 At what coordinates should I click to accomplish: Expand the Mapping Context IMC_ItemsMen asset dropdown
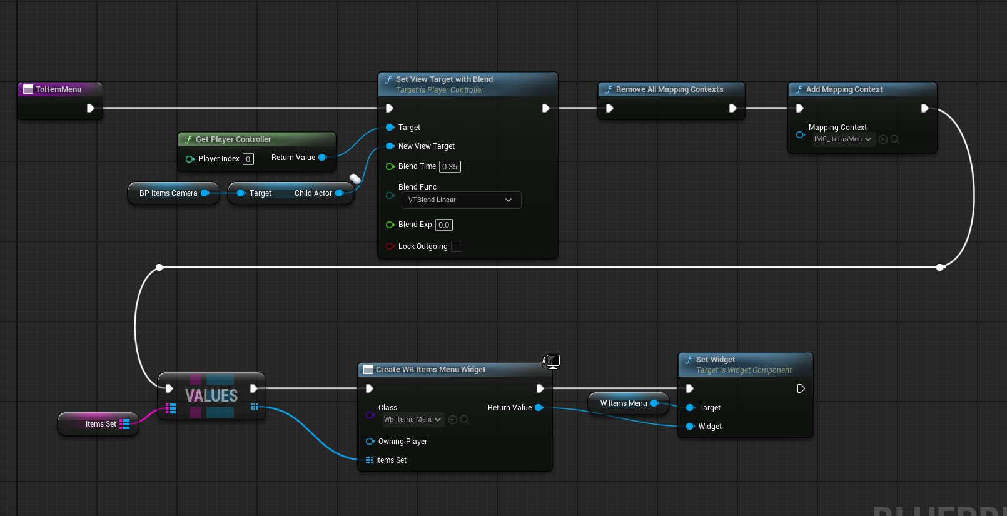point(843,139)
